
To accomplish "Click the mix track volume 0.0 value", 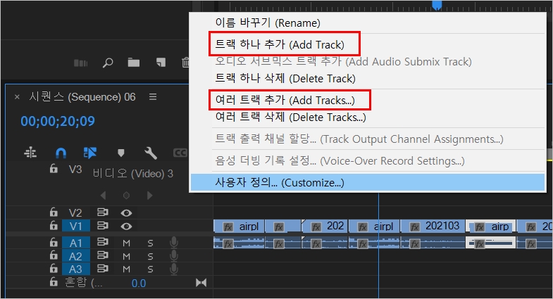I will click(139, 283).
